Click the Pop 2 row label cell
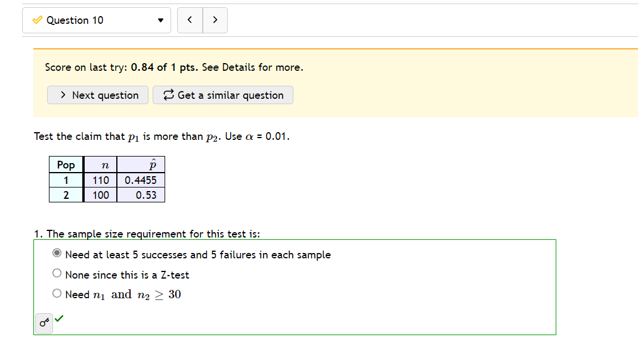This screenshot has width=638, height=353. [x=66, y=195]
